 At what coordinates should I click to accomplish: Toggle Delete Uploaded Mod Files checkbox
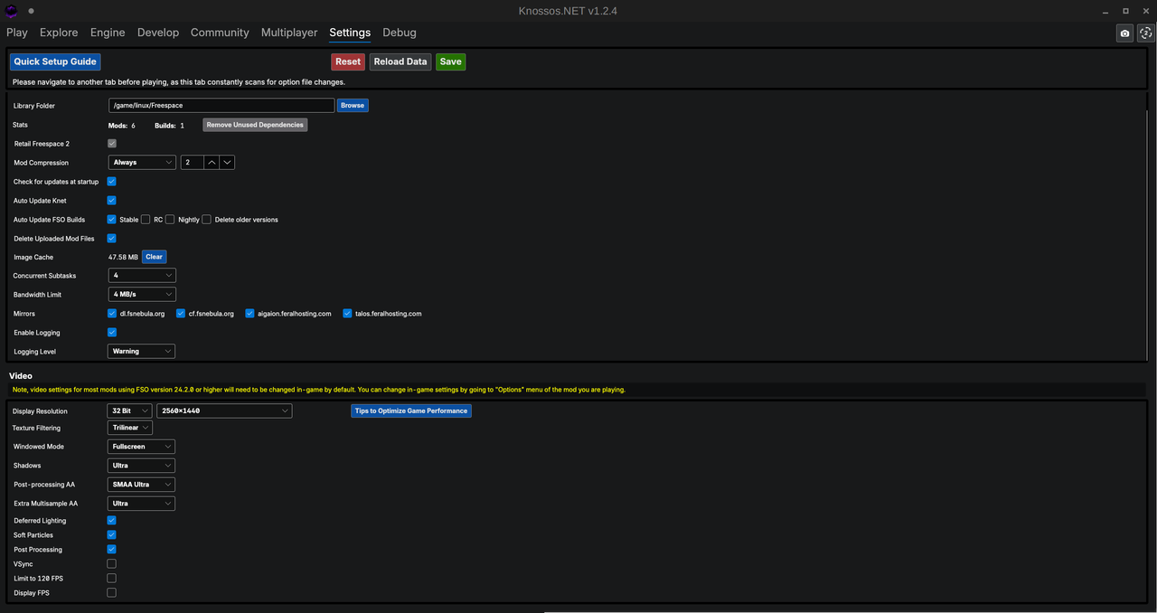112,239
